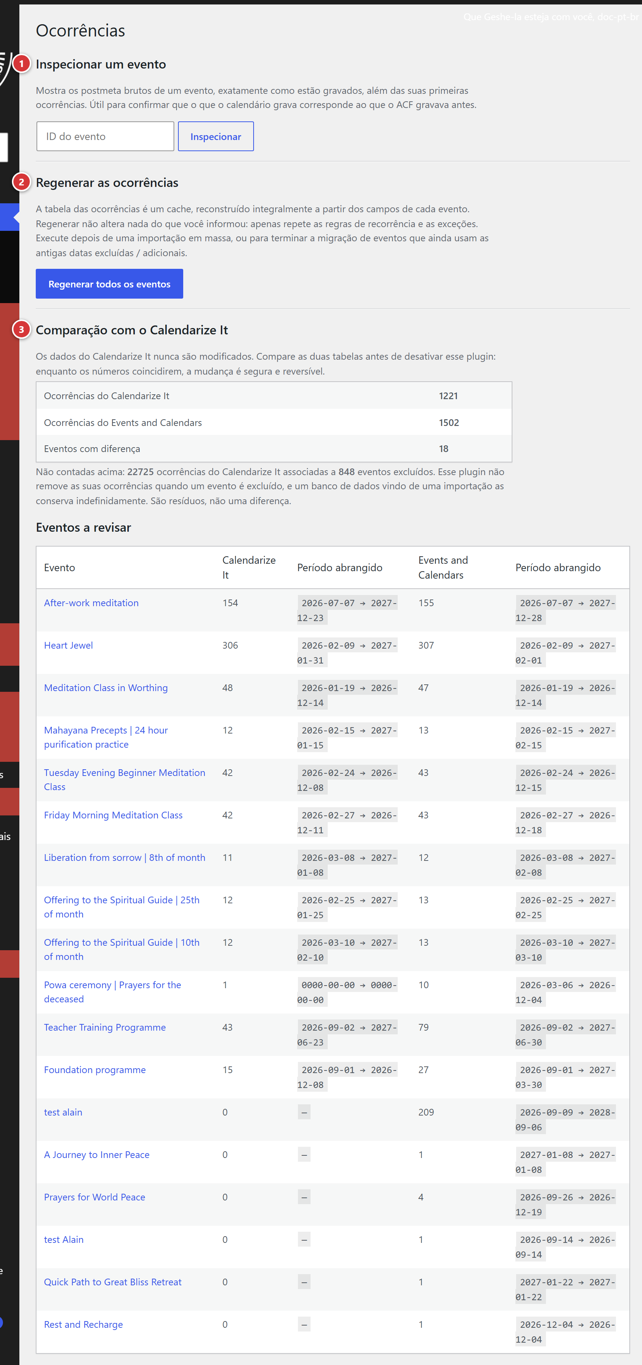The height and width of the screenshot is (1365, 642).
Task: Open Offering to the Spiritual Guide 10th link
Action: tap(122, 949)
